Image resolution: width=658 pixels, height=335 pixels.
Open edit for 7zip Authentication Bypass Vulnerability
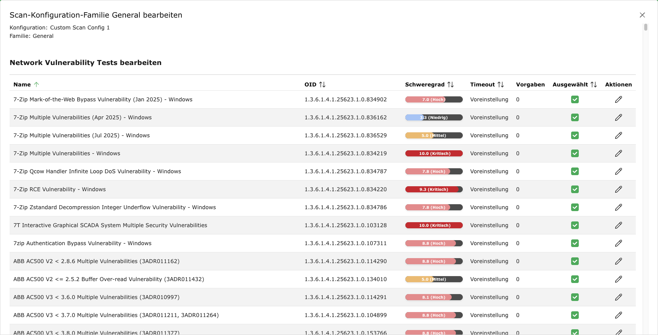click(x=618, y=243)
